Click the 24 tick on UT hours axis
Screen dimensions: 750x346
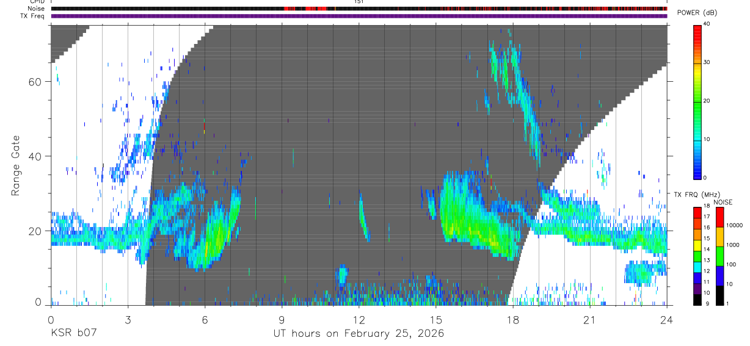click(666, 320)
